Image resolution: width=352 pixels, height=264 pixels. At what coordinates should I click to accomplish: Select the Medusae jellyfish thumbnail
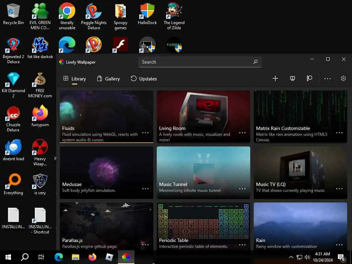(107, 173)
